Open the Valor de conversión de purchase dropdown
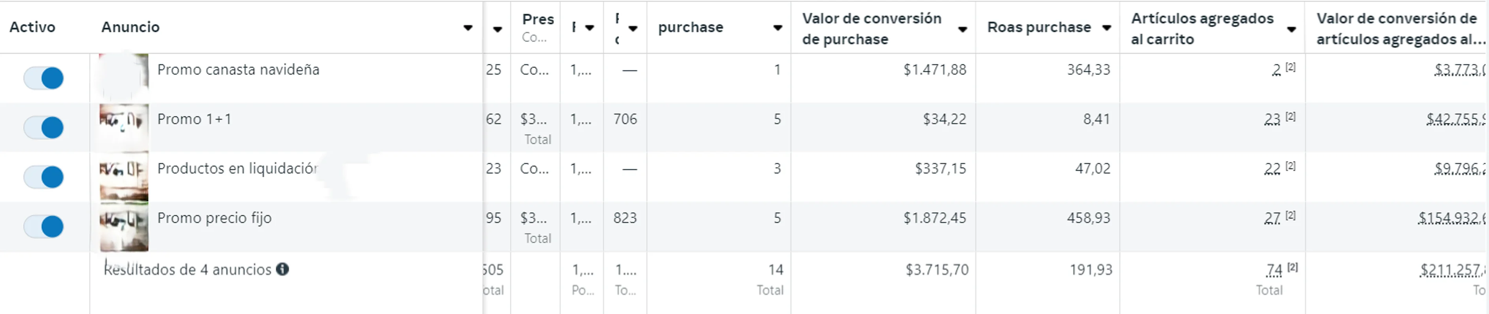The width and height of the screenshot is (1489, 314). pos(962,29)
